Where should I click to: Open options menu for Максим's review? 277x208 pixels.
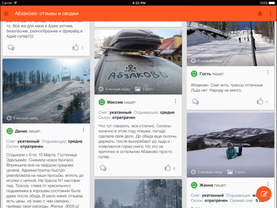point(176,101)
